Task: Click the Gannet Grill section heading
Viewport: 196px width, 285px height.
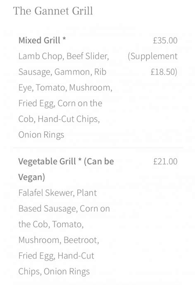Action: click(x=53, y=11)
